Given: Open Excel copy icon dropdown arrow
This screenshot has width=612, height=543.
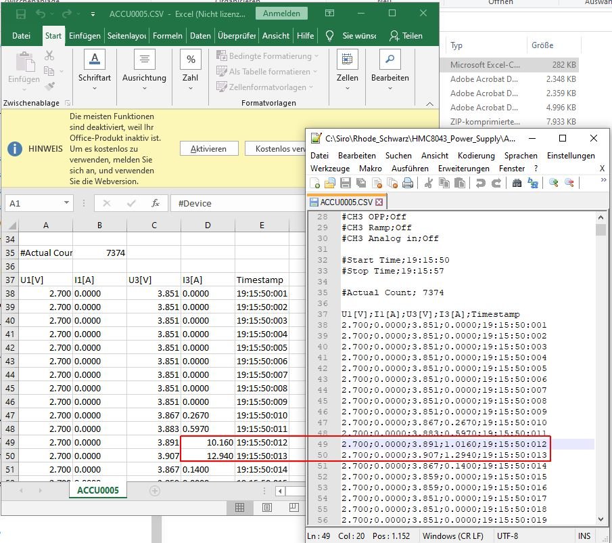Looking at the screenshot, I should pos(62,71).
